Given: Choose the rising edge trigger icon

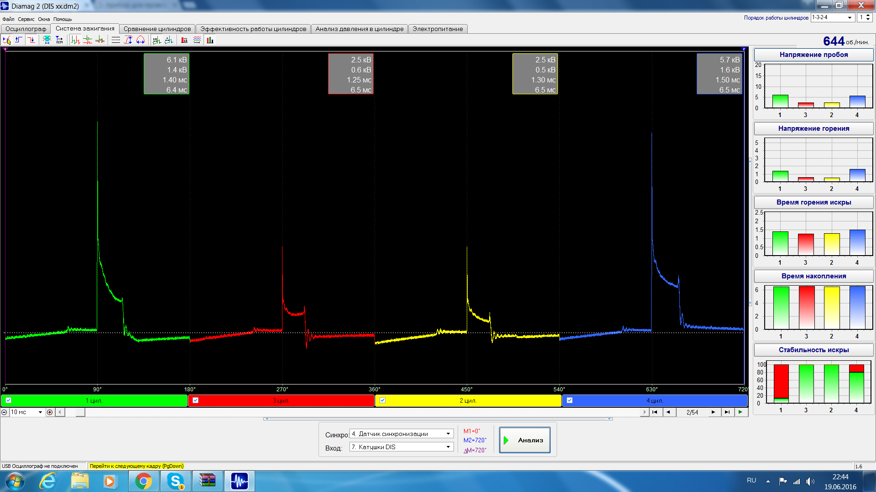Looking at the screenshot, I should tap(19, 40).
